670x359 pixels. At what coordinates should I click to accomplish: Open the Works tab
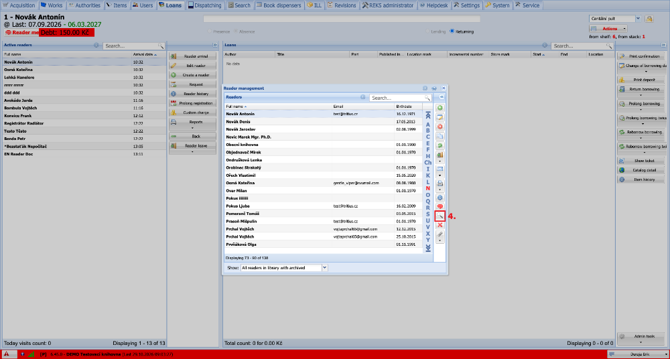click(52, 5)
